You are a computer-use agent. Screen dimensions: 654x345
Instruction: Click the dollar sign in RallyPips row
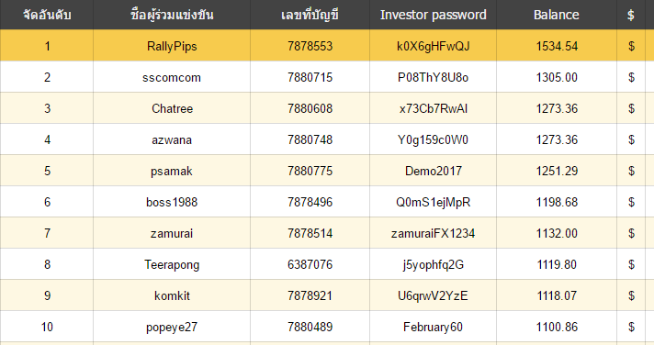click(631, 46)
